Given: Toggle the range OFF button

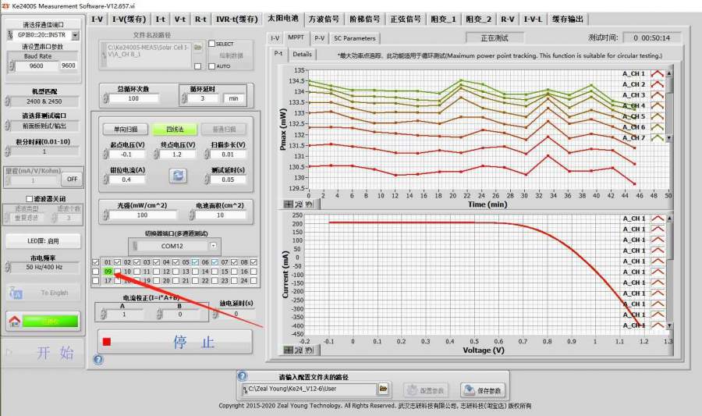Looking at the screenshot, I should pyautogui.click(x=72, y=179).
